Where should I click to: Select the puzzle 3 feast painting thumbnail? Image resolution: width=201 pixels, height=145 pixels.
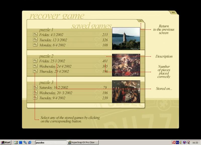(126, 91)
